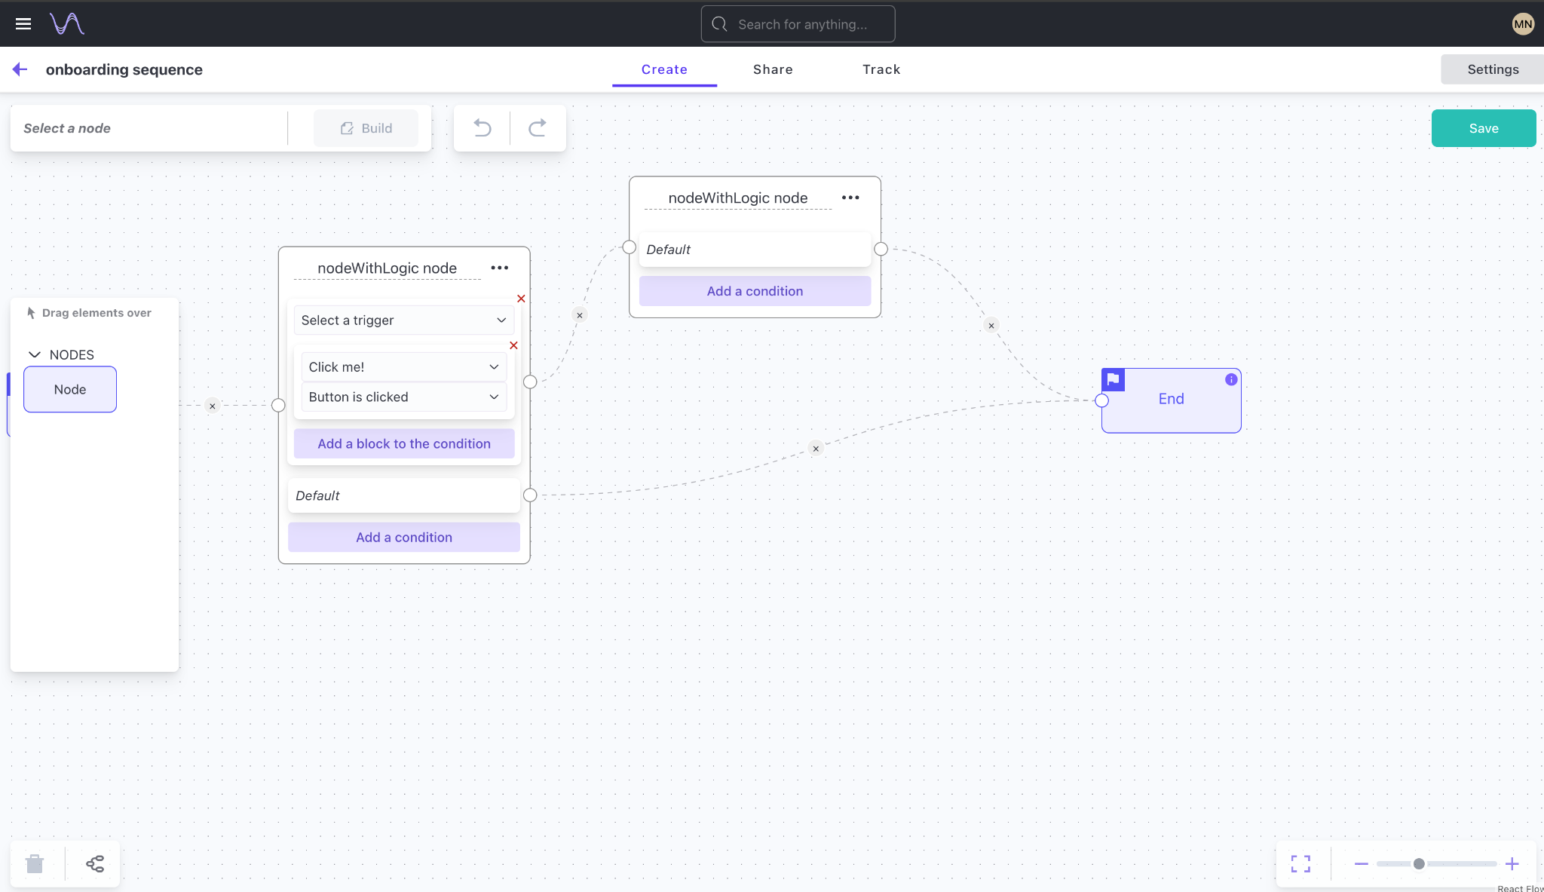Click the info icon on the End node

(1230, 379)
